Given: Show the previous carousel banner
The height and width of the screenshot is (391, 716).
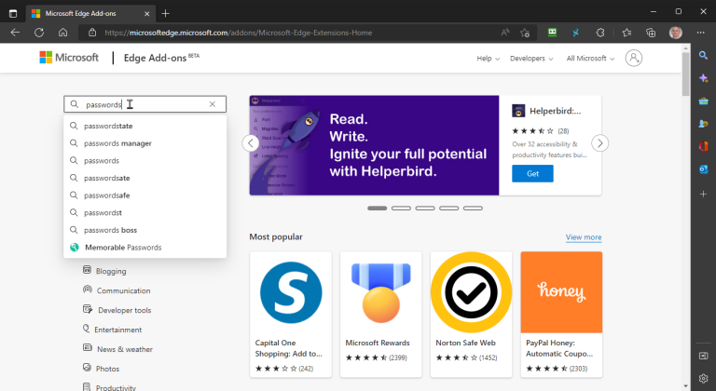Looking at the screenshot, I should coord(250,143).
